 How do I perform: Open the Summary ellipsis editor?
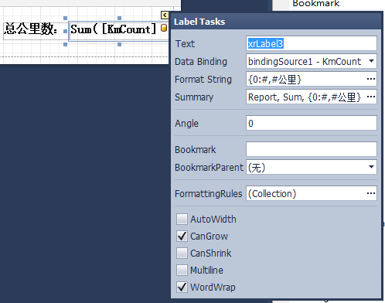(x=371, y=97)
